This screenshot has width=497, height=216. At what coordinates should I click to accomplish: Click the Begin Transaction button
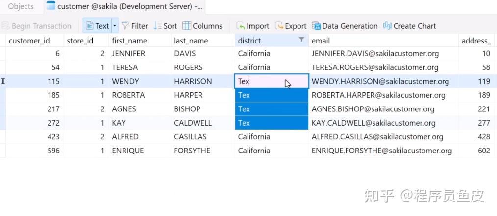(x=36, y=26)
